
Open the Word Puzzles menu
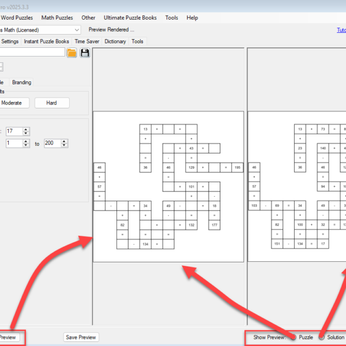(x=16, y=18)
